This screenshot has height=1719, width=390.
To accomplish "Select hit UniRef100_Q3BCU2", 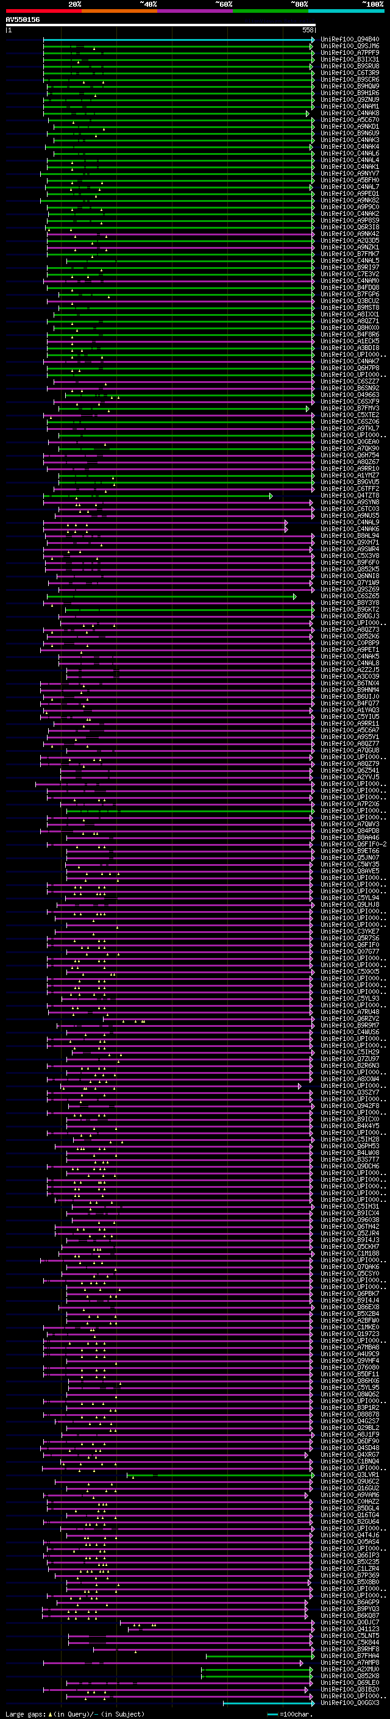I will [x=350, y=301].
